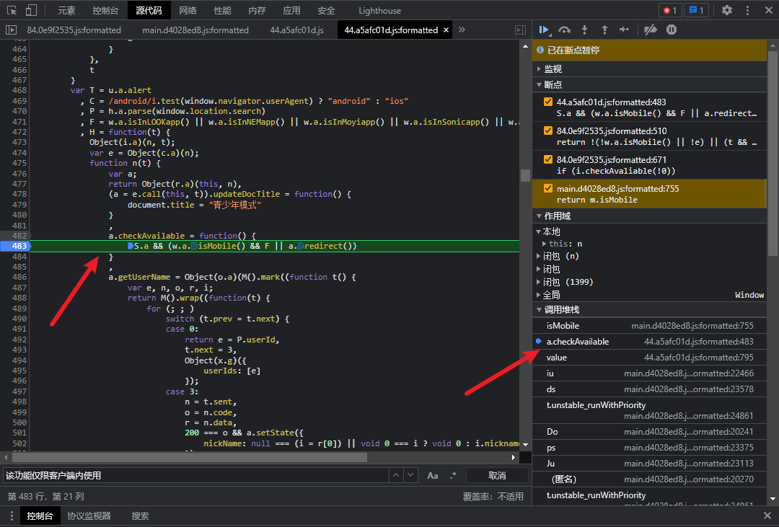Collapse the debugger sidebar

[x=520, y=30]
